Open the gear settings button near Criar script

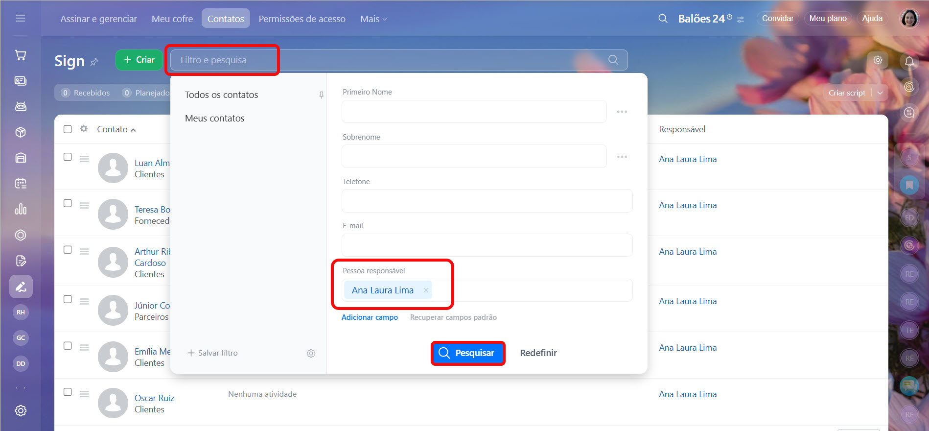click(878, 60)
